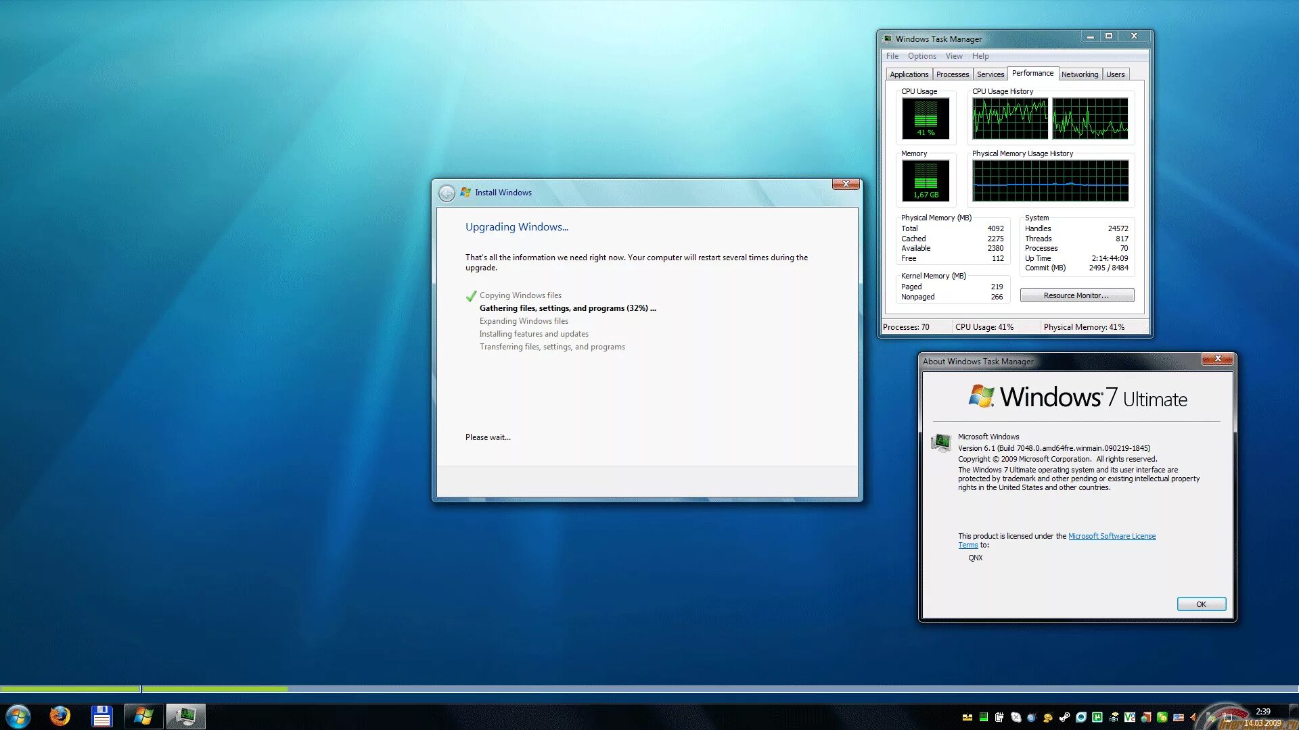Click the Performance tab in Task Manager
Screen dimensions: 1299x730
(1032, 73)
